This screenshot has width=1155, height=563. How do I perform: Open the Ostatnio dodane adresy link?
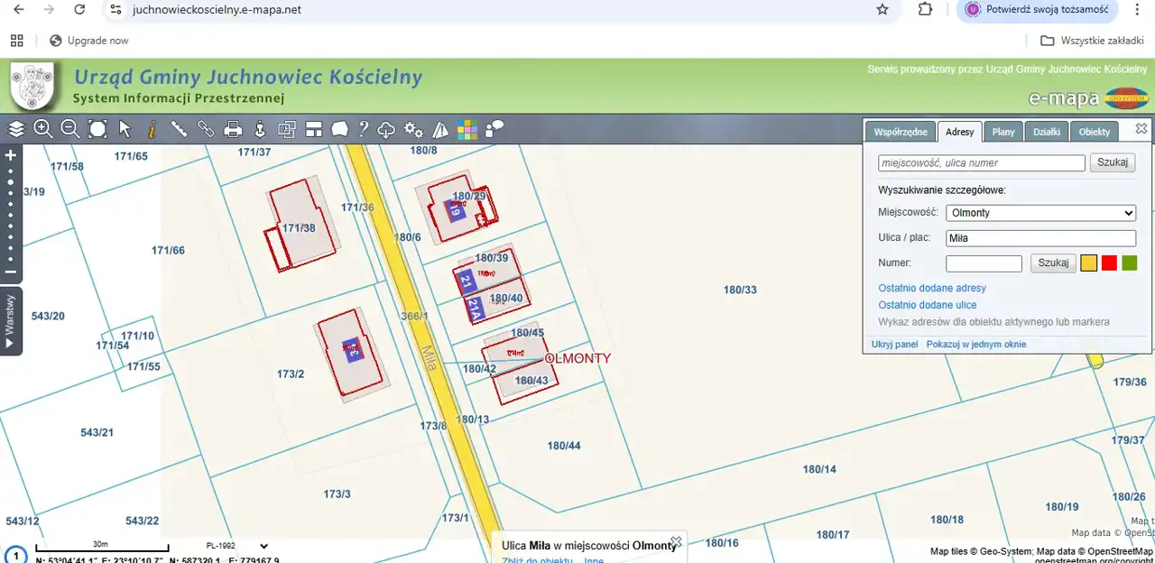pos(931,288)
